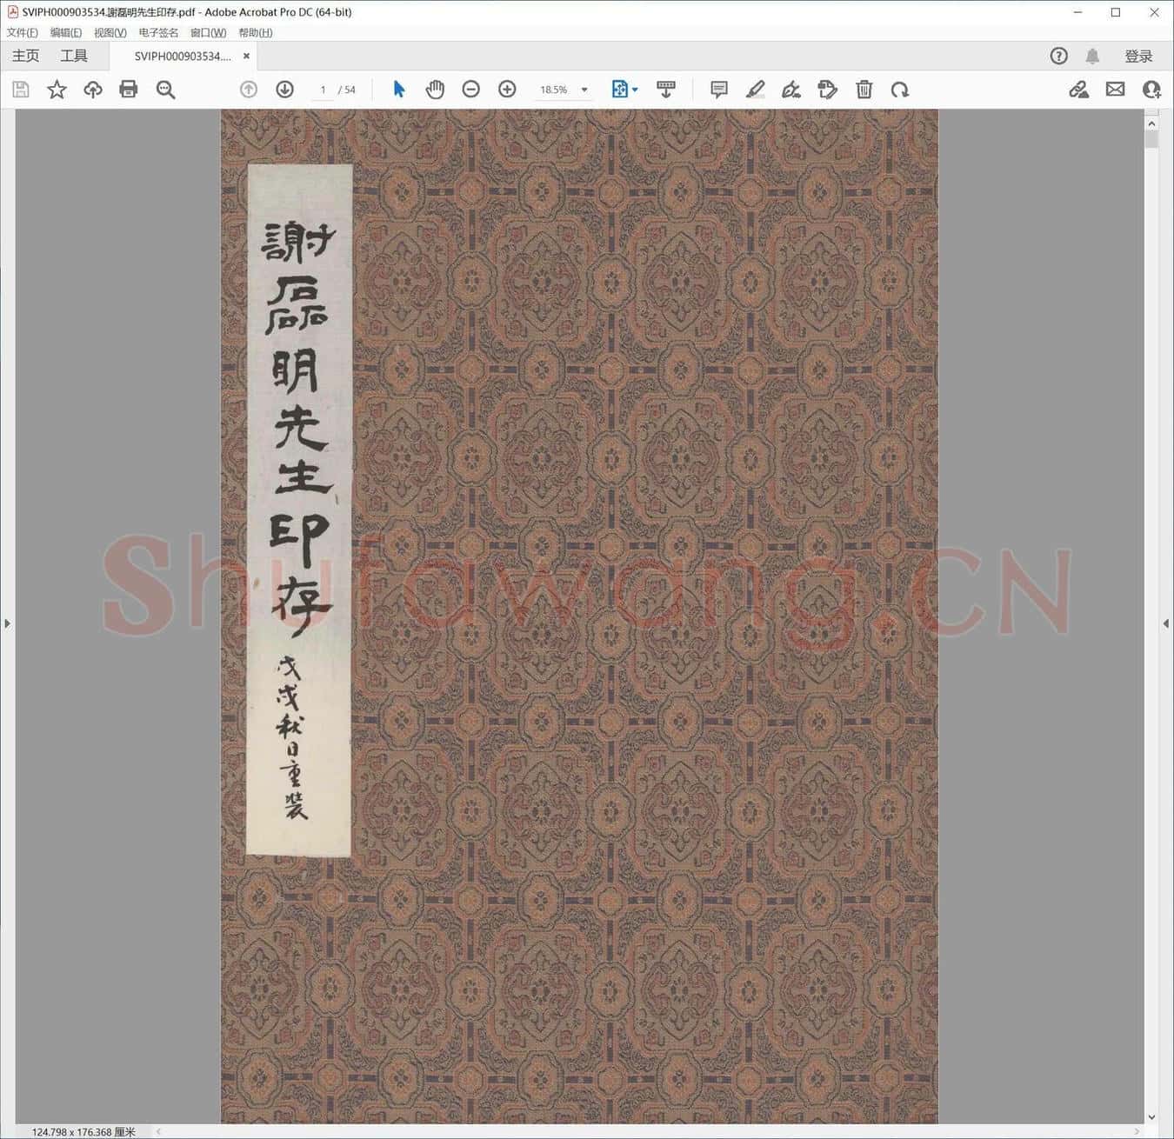Open the zoom level dropdown arrow
The height and width of the screenshot is (1139, 1174).
tap(584, 90)
